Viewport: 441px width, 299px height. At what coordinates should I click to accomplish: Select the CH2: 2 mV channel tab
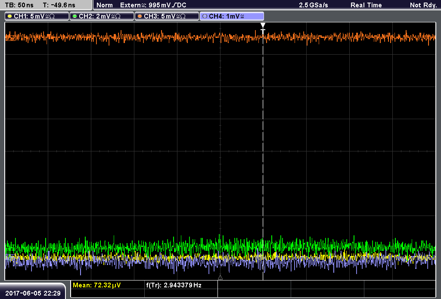pos(102,16)
